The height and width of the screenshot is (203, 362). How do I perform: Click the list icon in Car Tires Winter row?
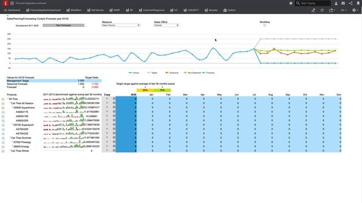click(x=114, y=151)
